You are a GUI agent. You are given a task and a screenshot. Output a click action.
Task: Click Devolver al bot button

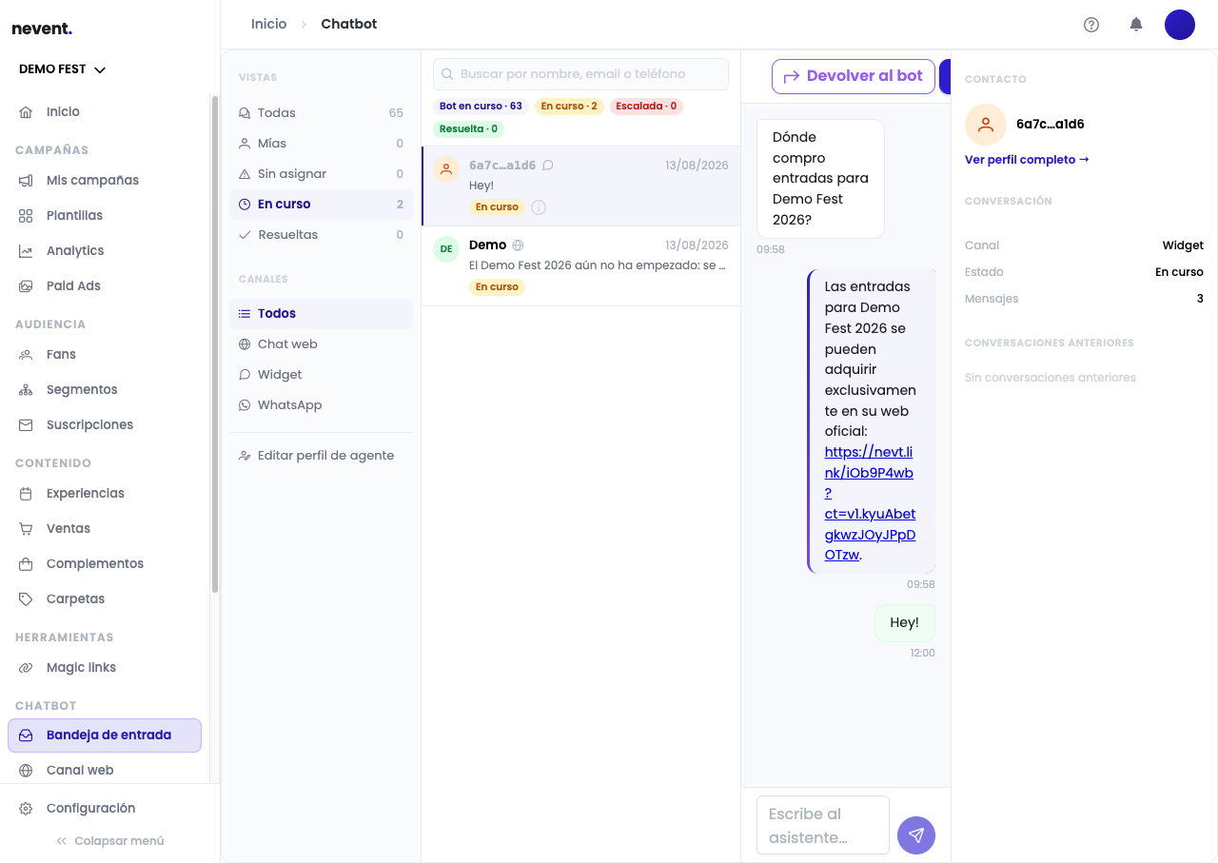tap(854, 76)
